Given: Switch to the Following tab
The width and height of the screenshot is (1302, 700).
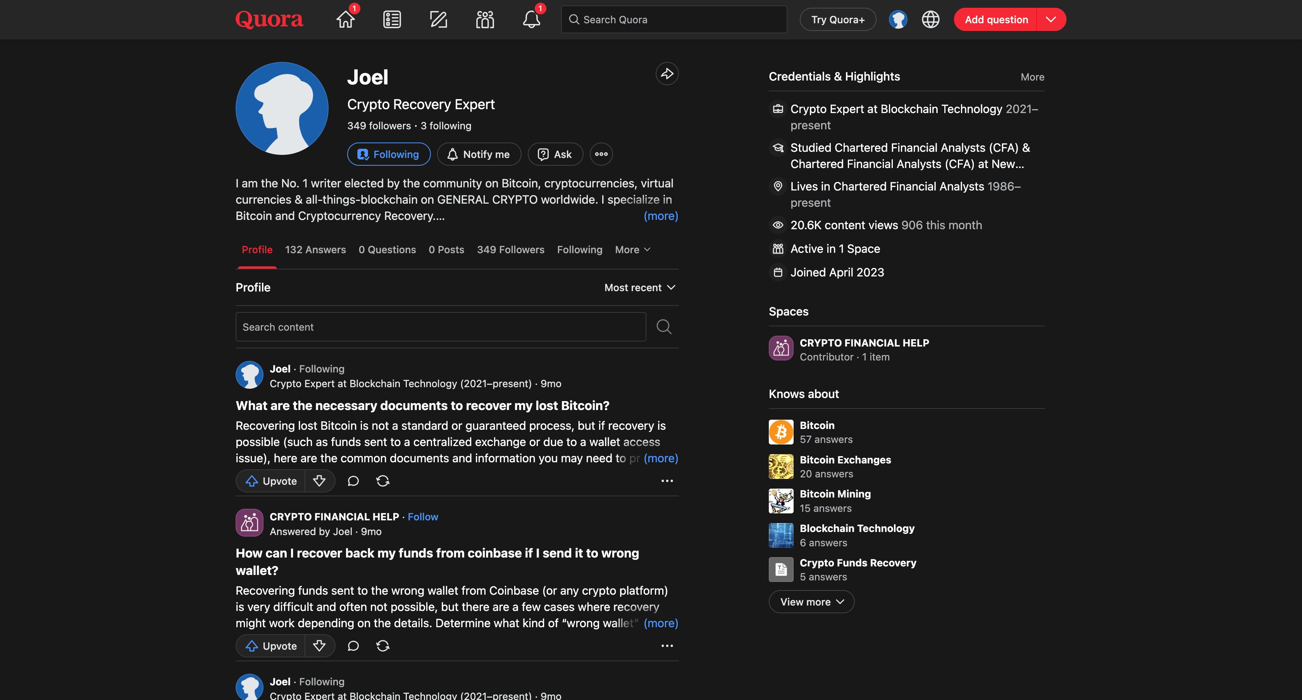Looking at the screenshot, I should coord(579,249).
